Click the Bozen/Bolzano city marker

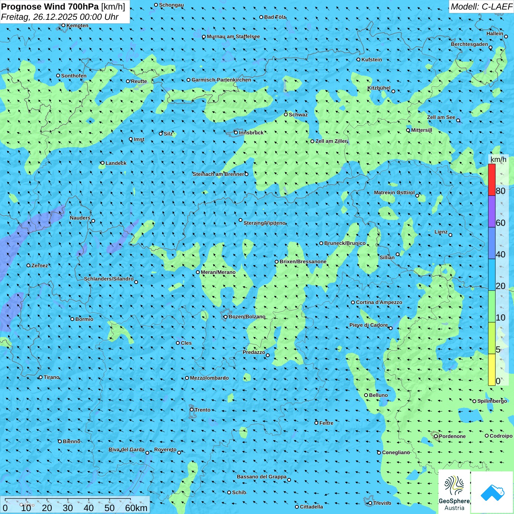click(x=225, y=316)
